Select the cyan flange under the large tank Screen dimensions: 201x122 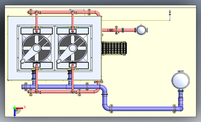click(181, 91)
